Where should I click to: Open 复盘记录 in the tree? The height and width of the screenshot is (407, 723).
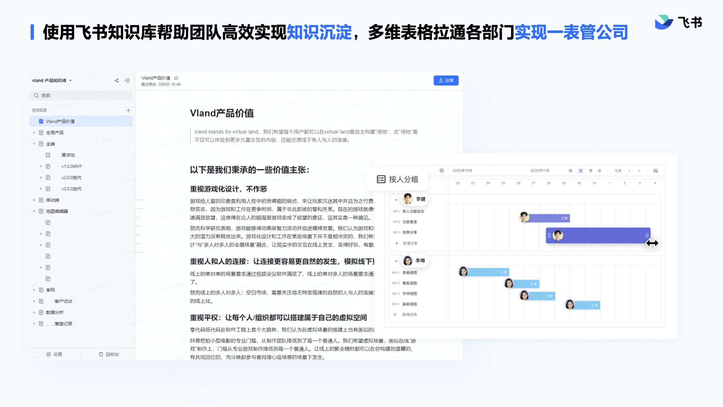point(63,324)
